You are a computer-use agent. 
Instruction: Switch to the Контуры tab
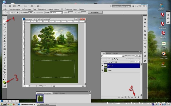click(x=115, y=53)
